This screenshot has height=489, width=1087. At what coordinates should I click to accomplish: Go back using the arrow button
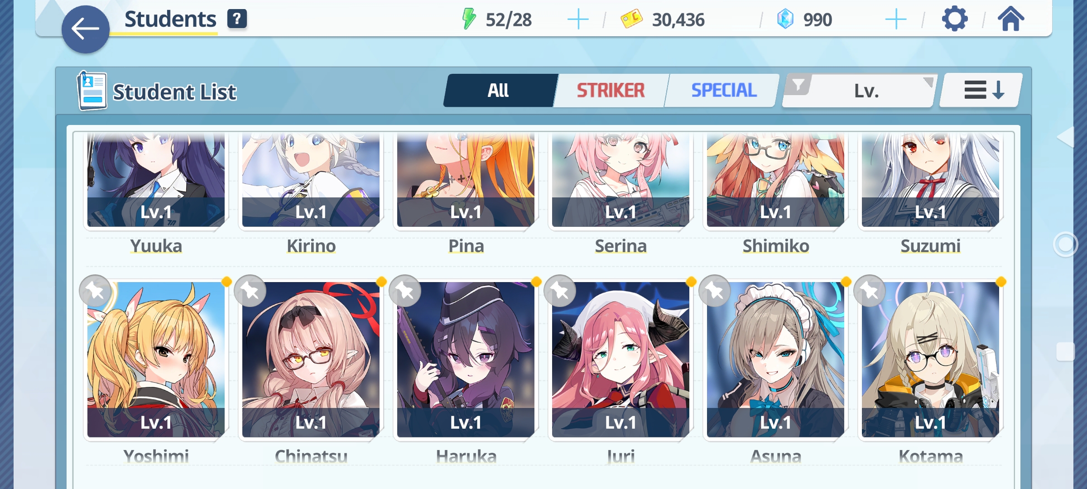85,29
